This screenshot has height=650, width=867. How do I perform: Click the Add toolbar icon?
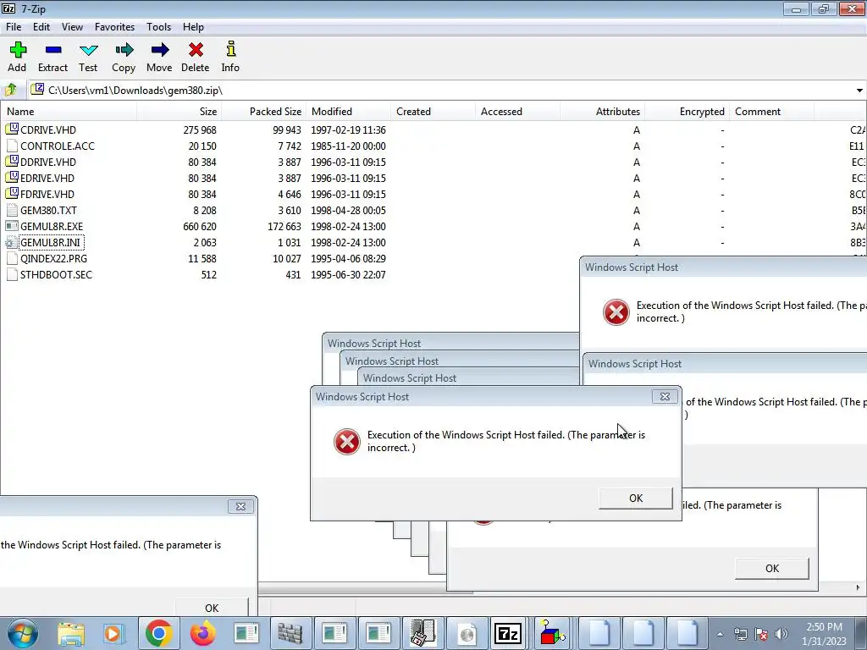[18, 50]
